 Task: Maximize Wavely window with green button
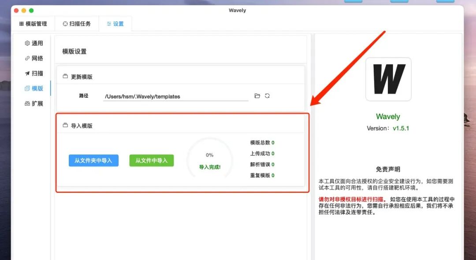[x=31, y=10]
